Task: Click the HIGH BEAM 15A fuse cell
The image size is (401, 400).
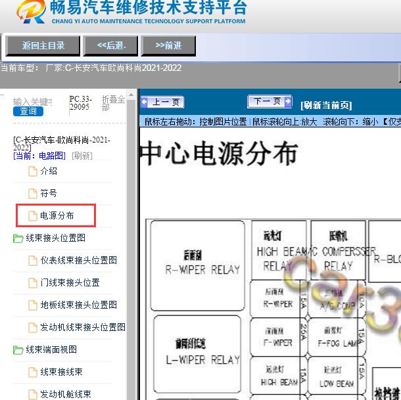Action: tap(279, 376)
